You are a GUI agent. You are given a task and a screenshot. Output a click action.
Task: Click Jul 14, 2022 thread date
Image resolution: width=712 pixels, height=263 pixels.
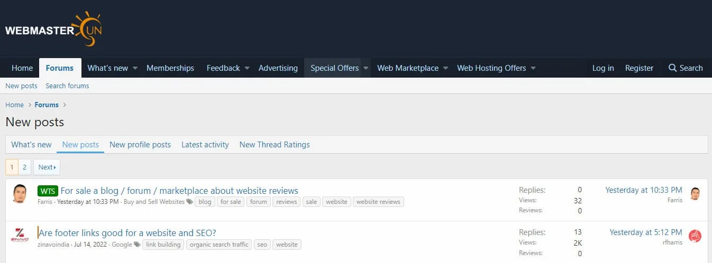90,245
